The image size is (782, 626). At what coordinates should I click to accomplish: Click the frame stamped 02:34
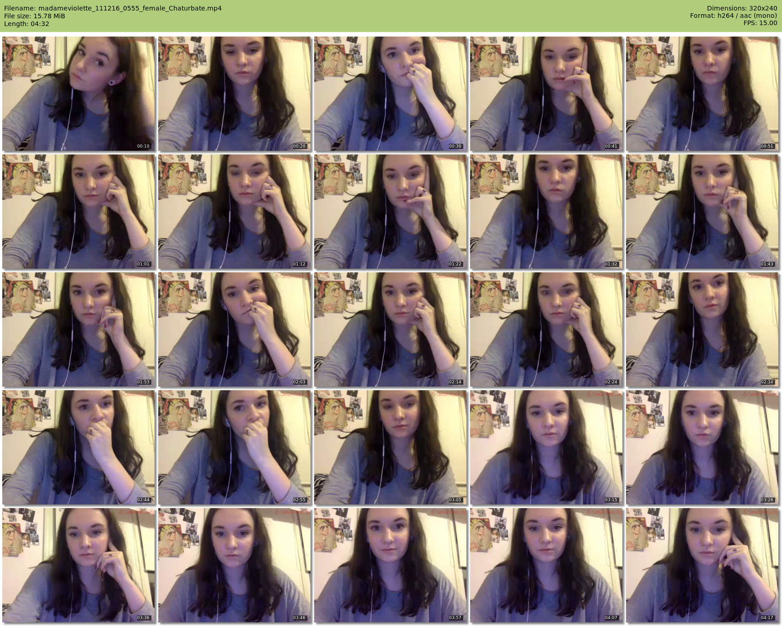pyautogui.click(x=702, y=329)
